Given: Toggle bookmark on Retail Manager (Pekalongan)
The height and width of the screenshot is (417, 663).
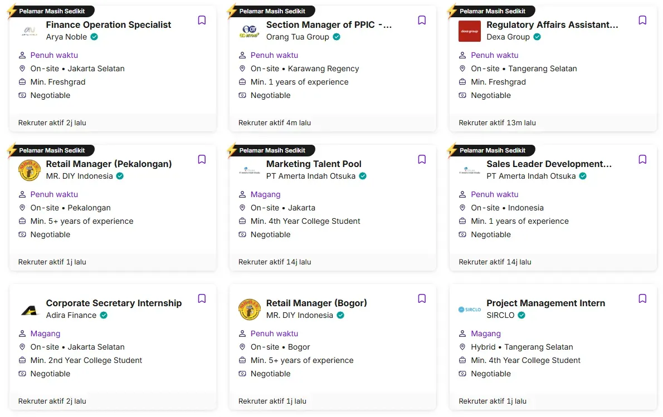Looking at the screenshot, I should 202,160.
